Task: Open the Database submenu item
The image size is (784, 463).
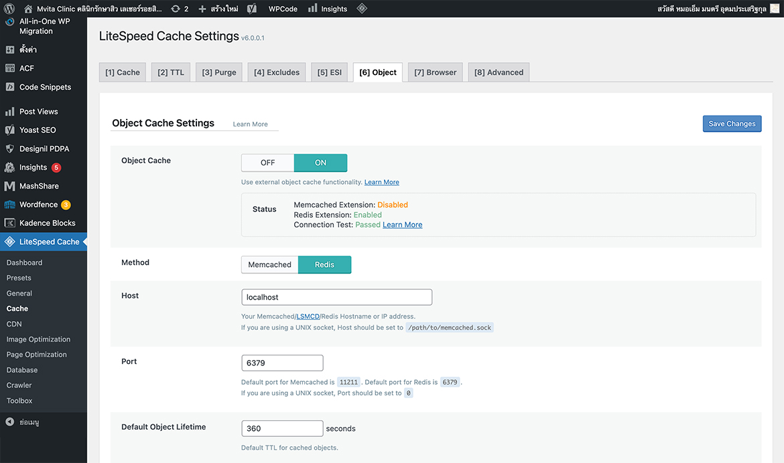Action: (x=22, y=370)
